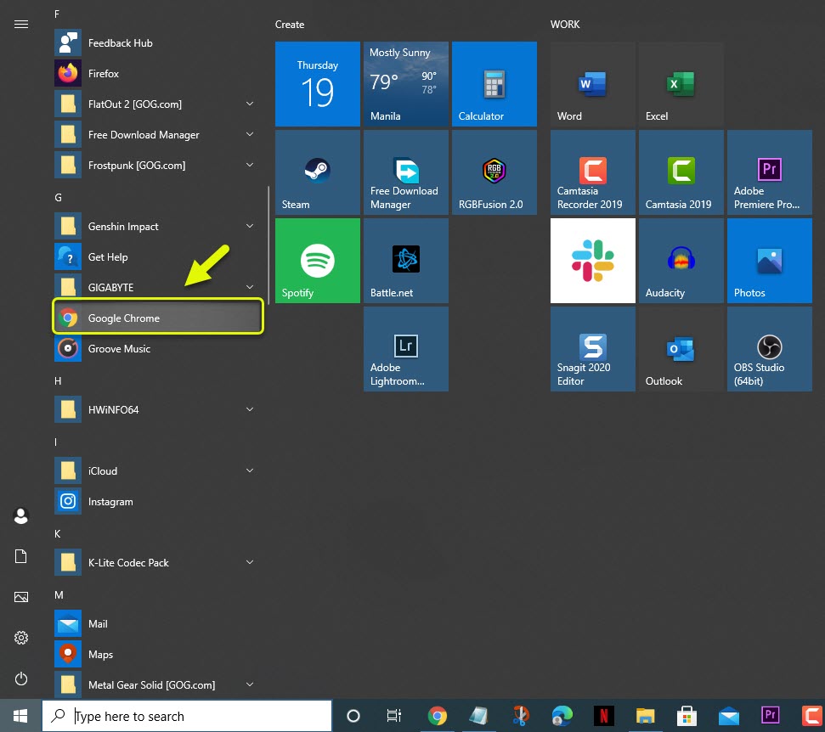This screenshot has height=732, width=825.
Task: Open RGBFusion 2.0 tile
Action: tap(494, 172)
